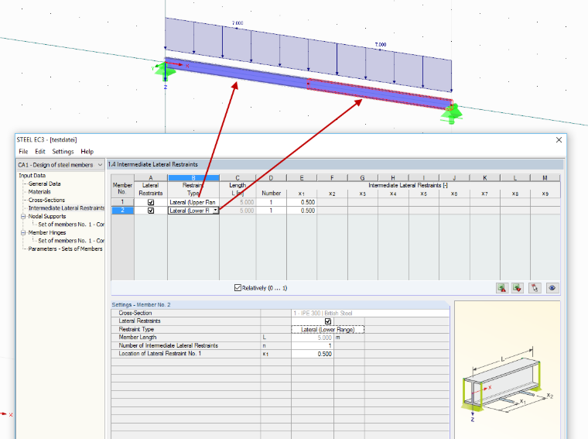Click x1 value 0.500 in member 2 row
Image resolution: width=588 pixels, height=439 pixels.
[302, 211]
